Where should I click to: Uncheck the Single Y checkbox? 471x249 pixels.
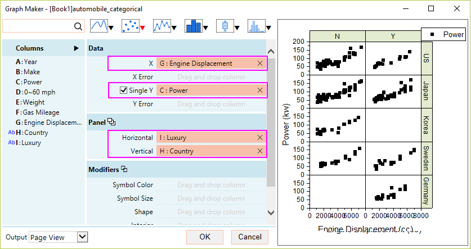123,90
